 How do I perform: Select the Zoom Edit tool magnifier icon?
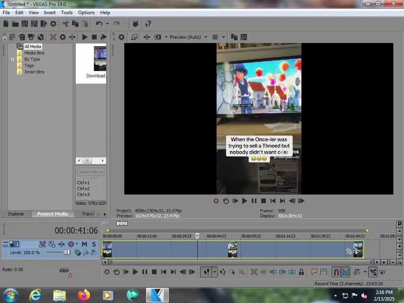click(241, 272)
